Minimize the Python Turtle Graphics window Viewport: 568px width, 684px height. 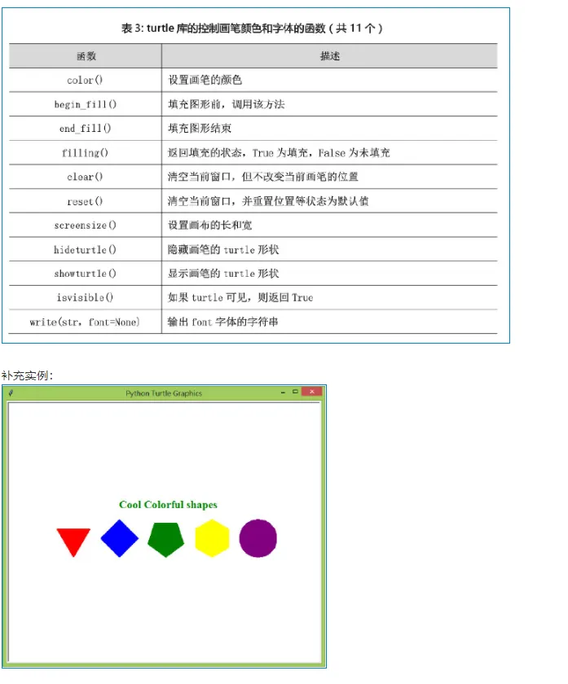point(283,392)
